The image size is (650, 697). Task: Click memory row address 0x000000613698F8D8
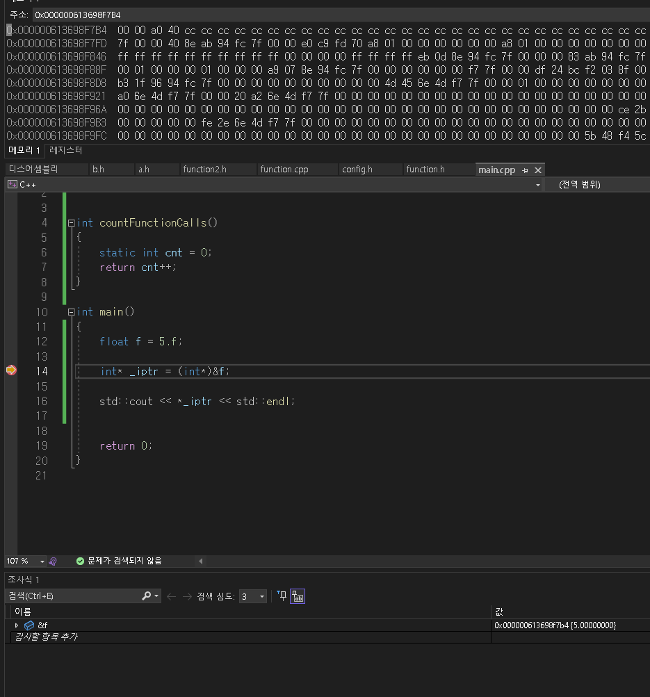pos(56,83)
